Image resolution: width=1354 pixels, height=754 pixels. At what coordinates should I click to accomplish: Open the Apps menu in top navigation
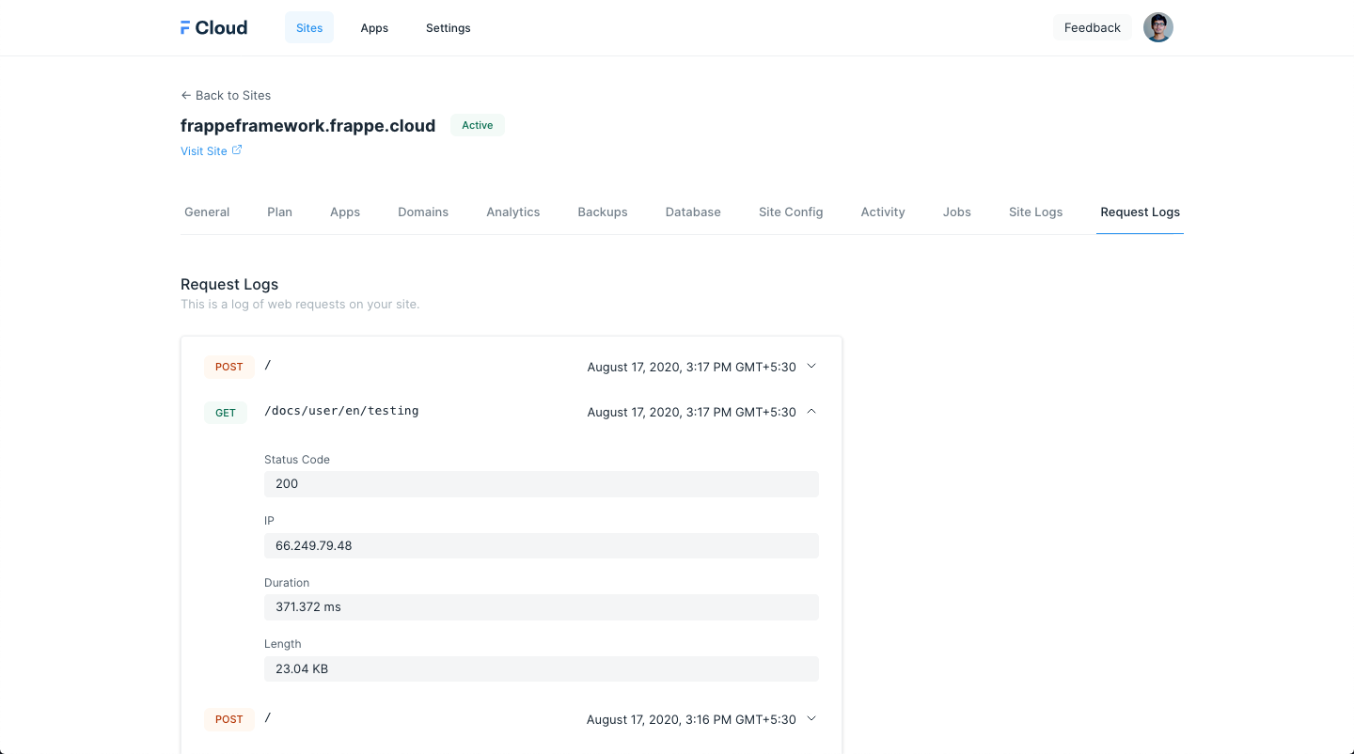[374, 28]
